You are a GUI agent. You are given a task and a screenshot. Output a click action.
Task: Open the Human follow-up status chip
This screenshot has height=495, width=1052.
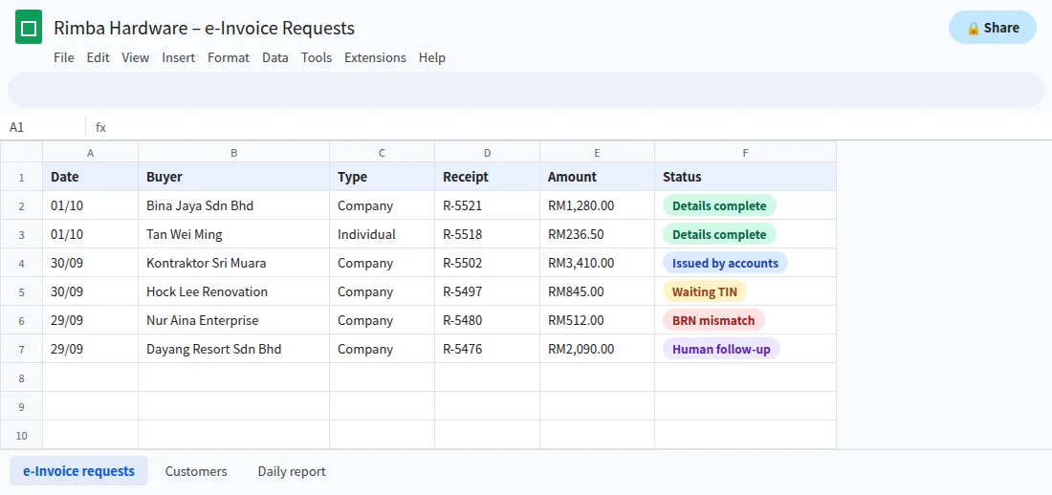(x=721, y=349)
